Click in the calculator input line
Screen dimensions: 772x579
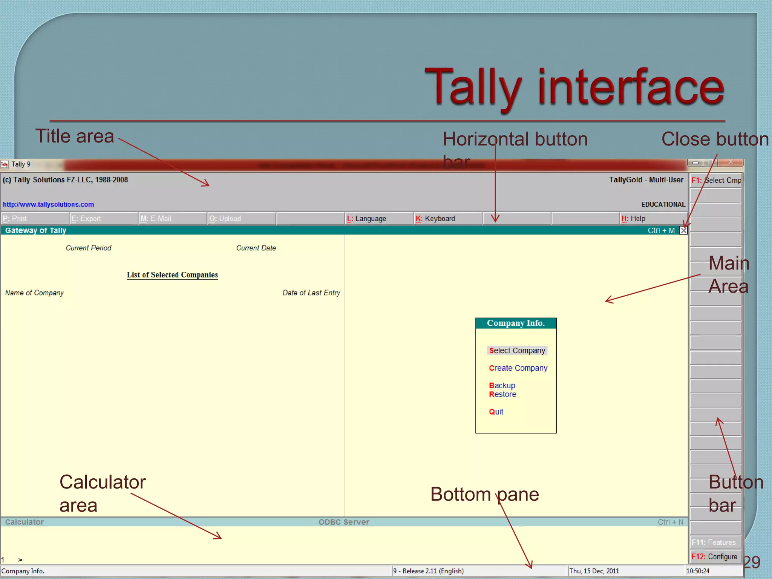tap(344, 560)
